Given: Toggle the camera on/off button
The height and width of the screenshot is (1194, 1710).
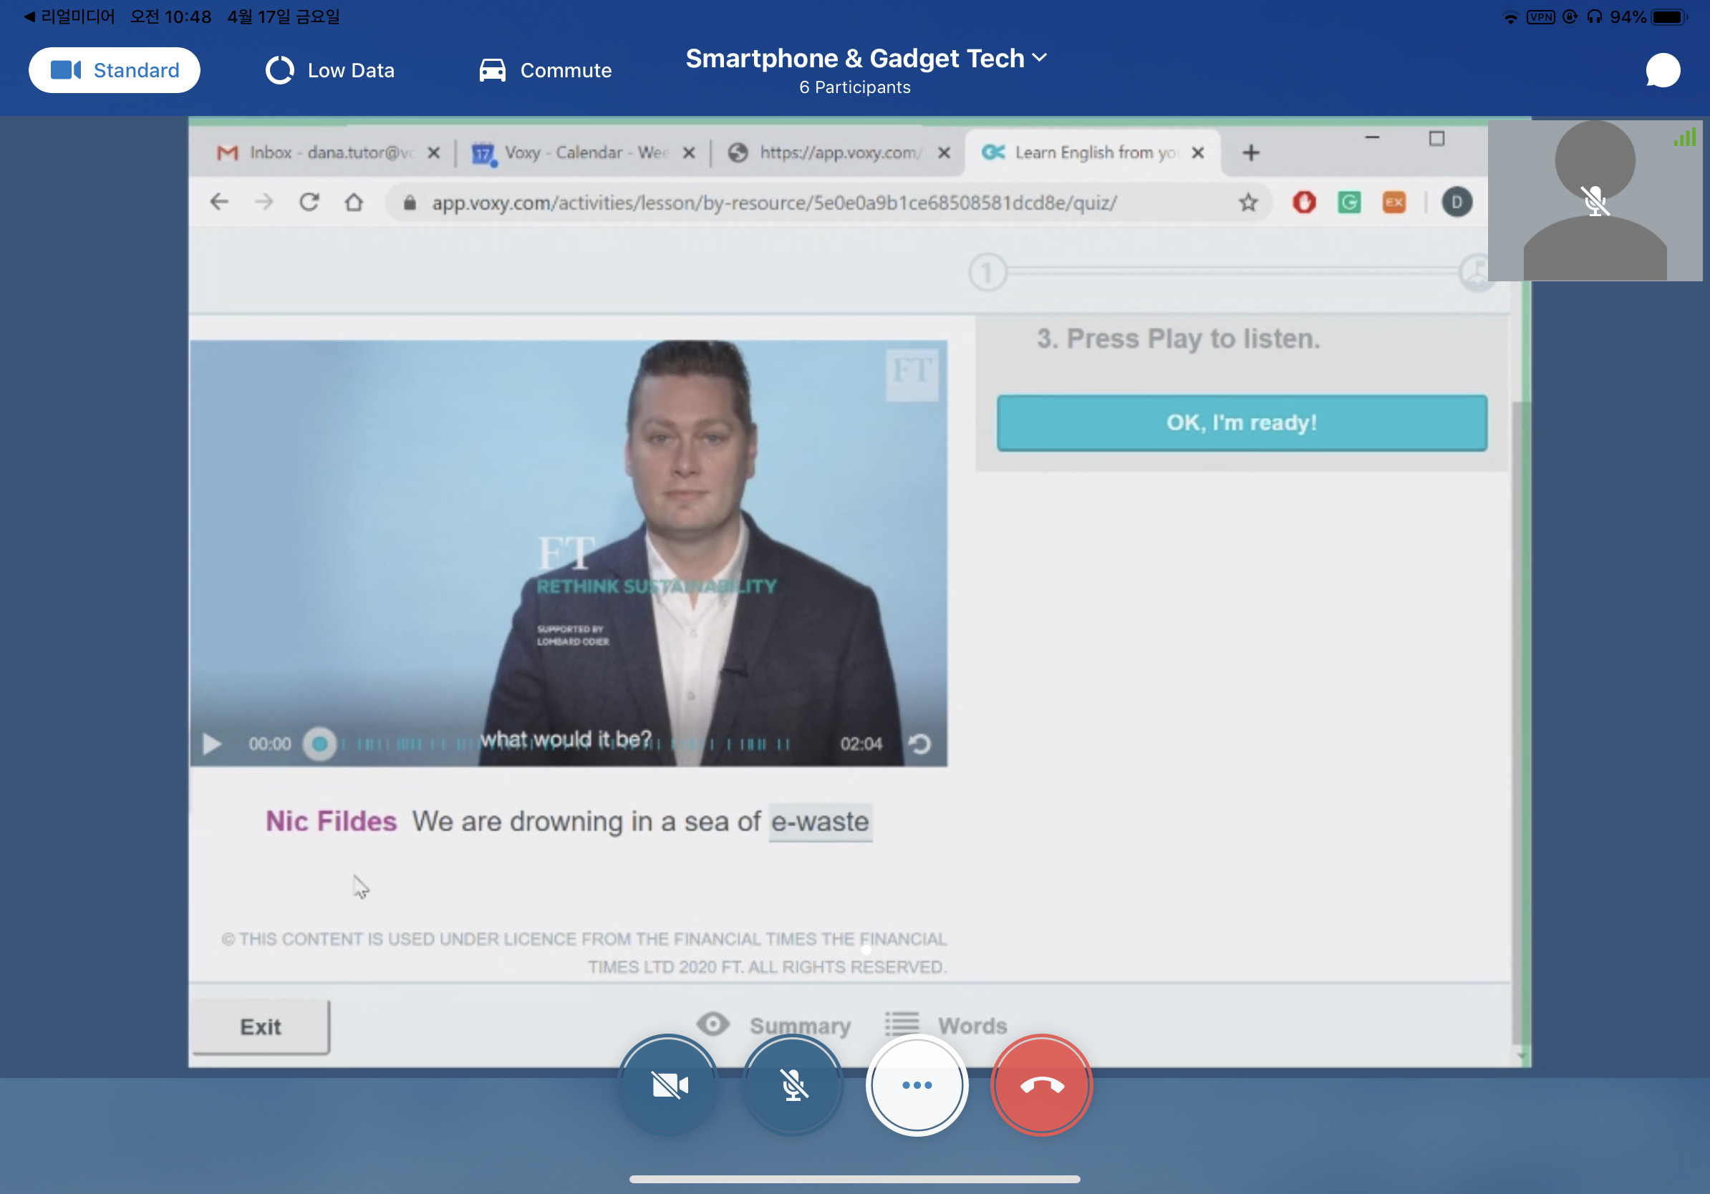Looking at the screenshot, I should (669, 1085).
